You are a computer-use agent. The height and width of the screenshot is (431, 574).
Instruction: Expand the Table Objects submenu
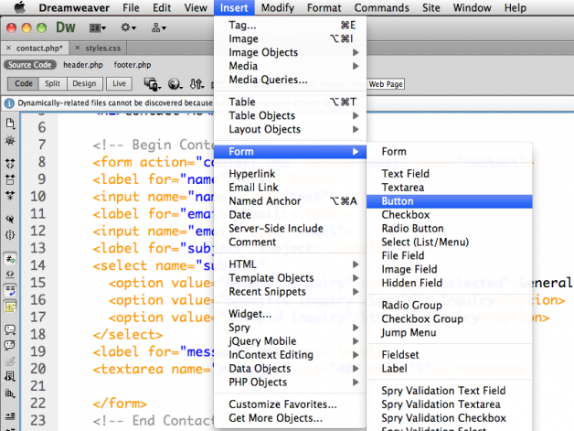click(x=290, y=115)
